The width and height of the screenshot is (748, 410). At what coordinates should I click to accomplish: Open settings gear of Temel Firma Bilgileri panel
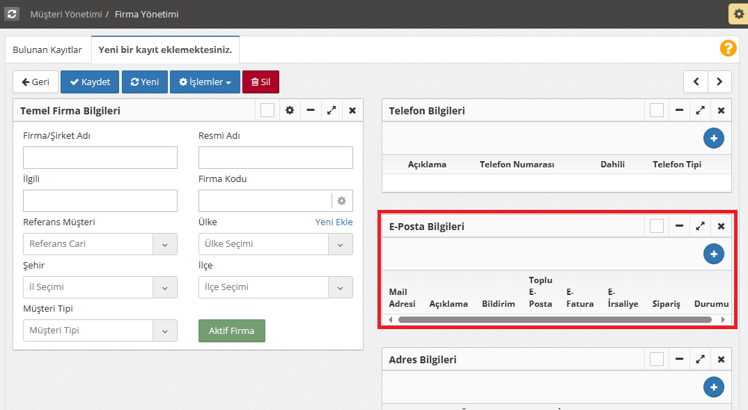click(x=290, y=110)
